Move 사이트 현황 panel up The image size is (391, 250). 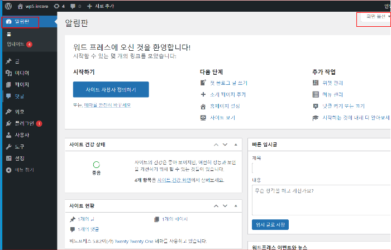pyautogui.click(x=216, y=206)
